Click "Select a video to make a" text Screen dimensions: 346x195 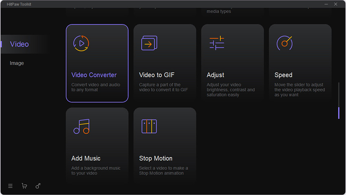(164, 168)
